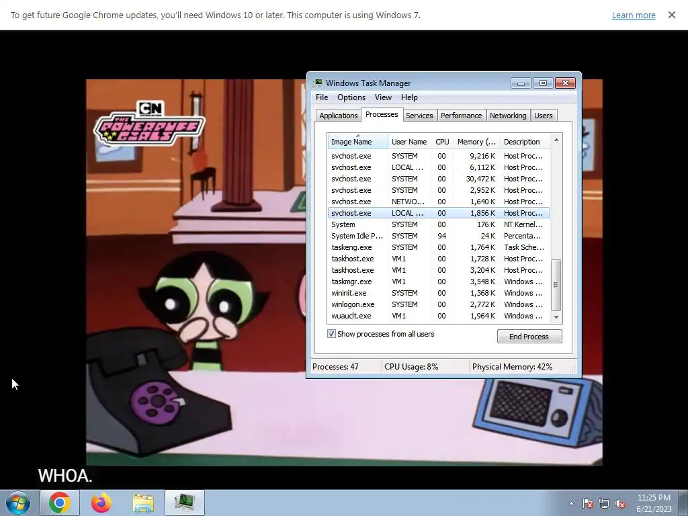Open the View menu in Task Manager
Screen dimensions: 688x516
click(x=382, y=97)
